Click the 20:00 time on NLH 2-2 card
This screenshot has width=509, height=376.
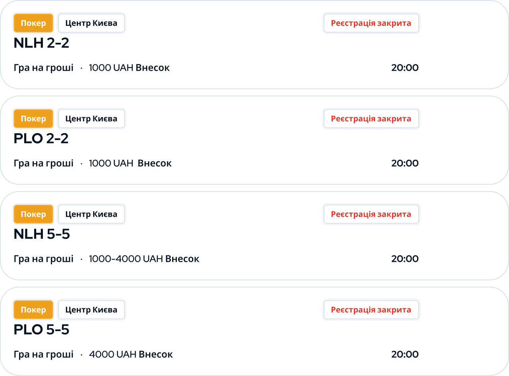point(405,68)
